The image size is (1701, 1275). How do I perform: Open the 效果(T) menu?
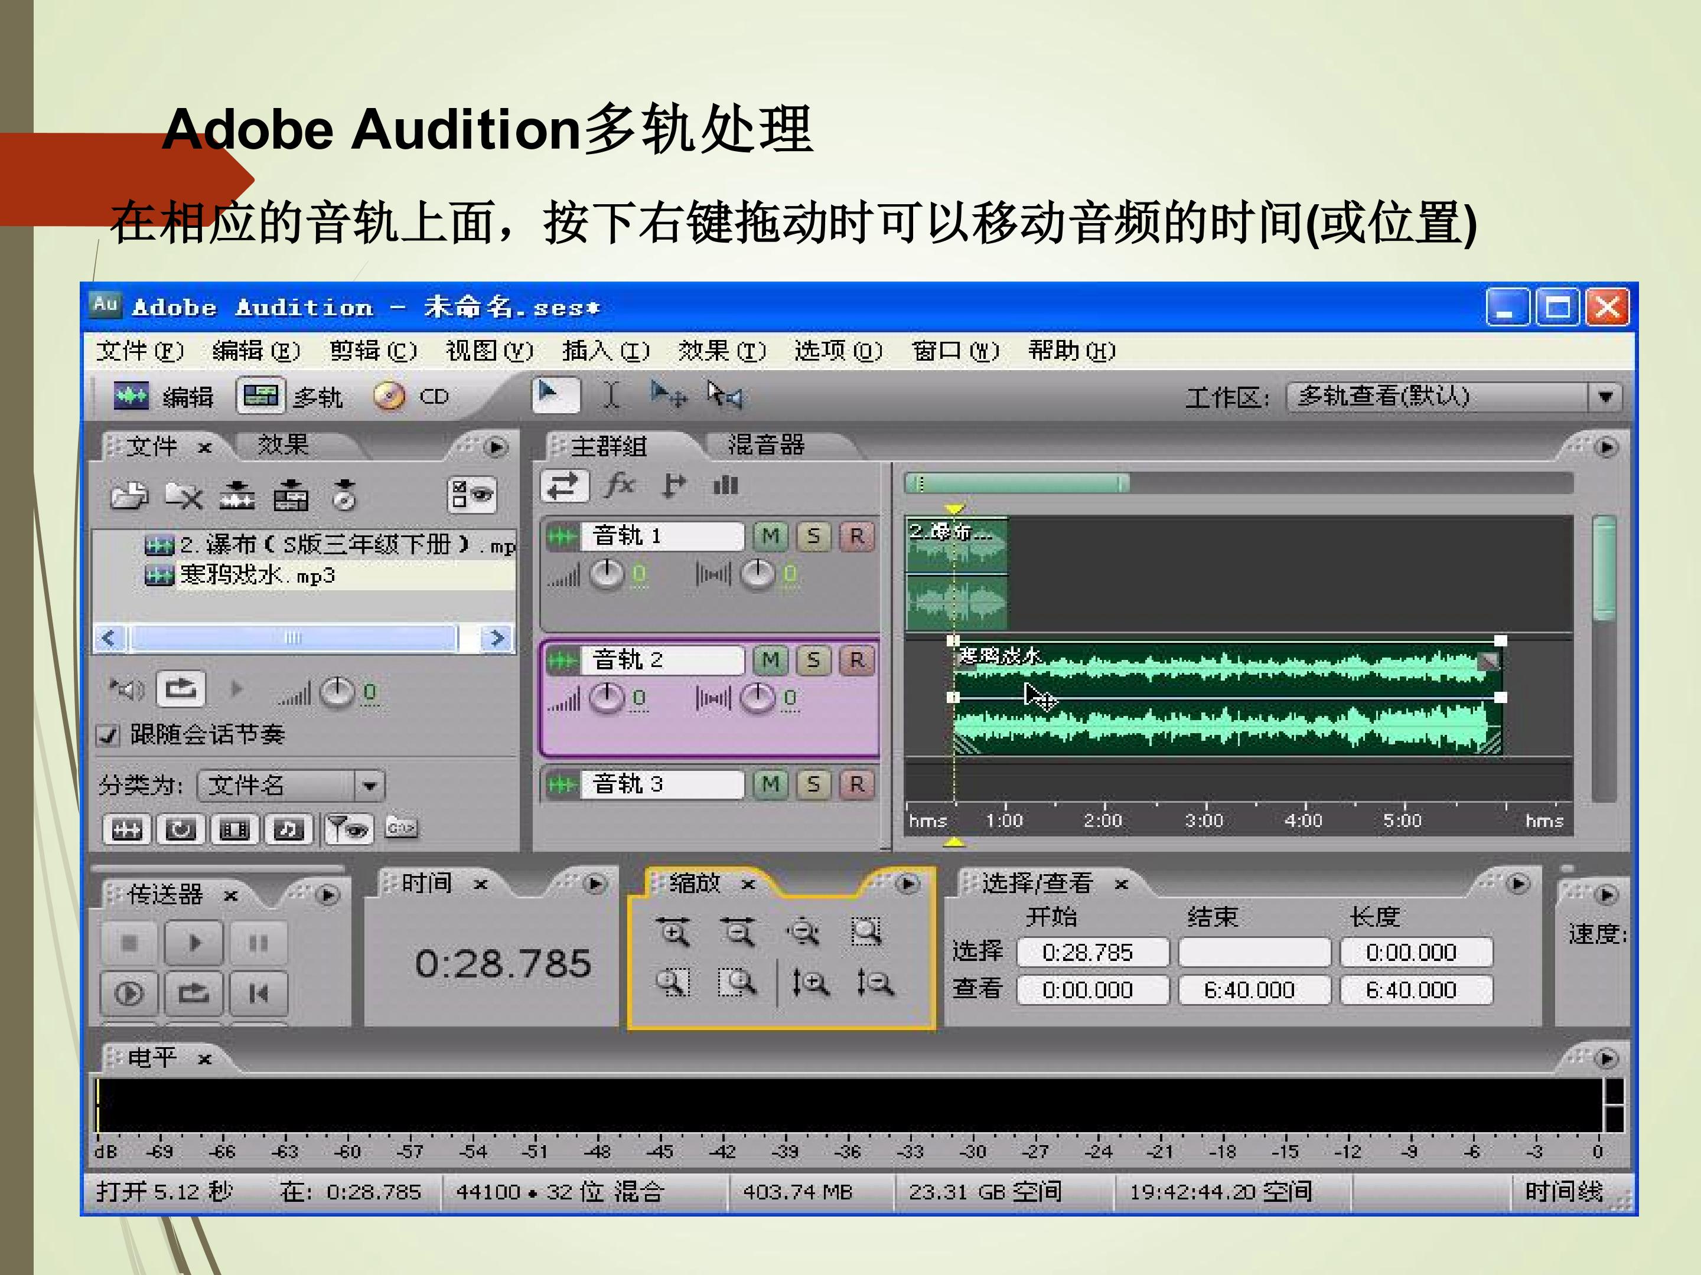(722, 351)
